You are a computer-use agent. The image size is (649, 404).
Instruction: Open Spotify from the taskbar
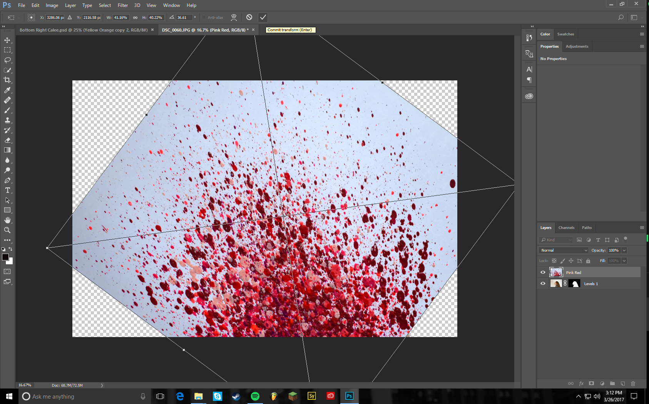[x=255, y=396]
